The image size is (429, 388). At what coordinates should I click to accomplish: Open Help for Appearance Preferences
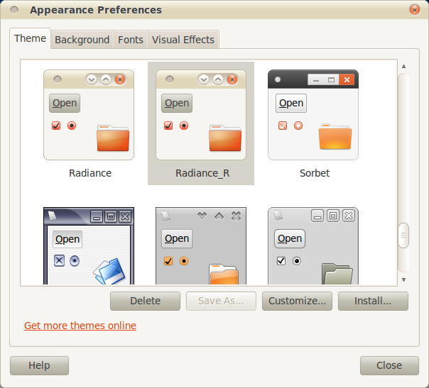[x=39, y=365]
